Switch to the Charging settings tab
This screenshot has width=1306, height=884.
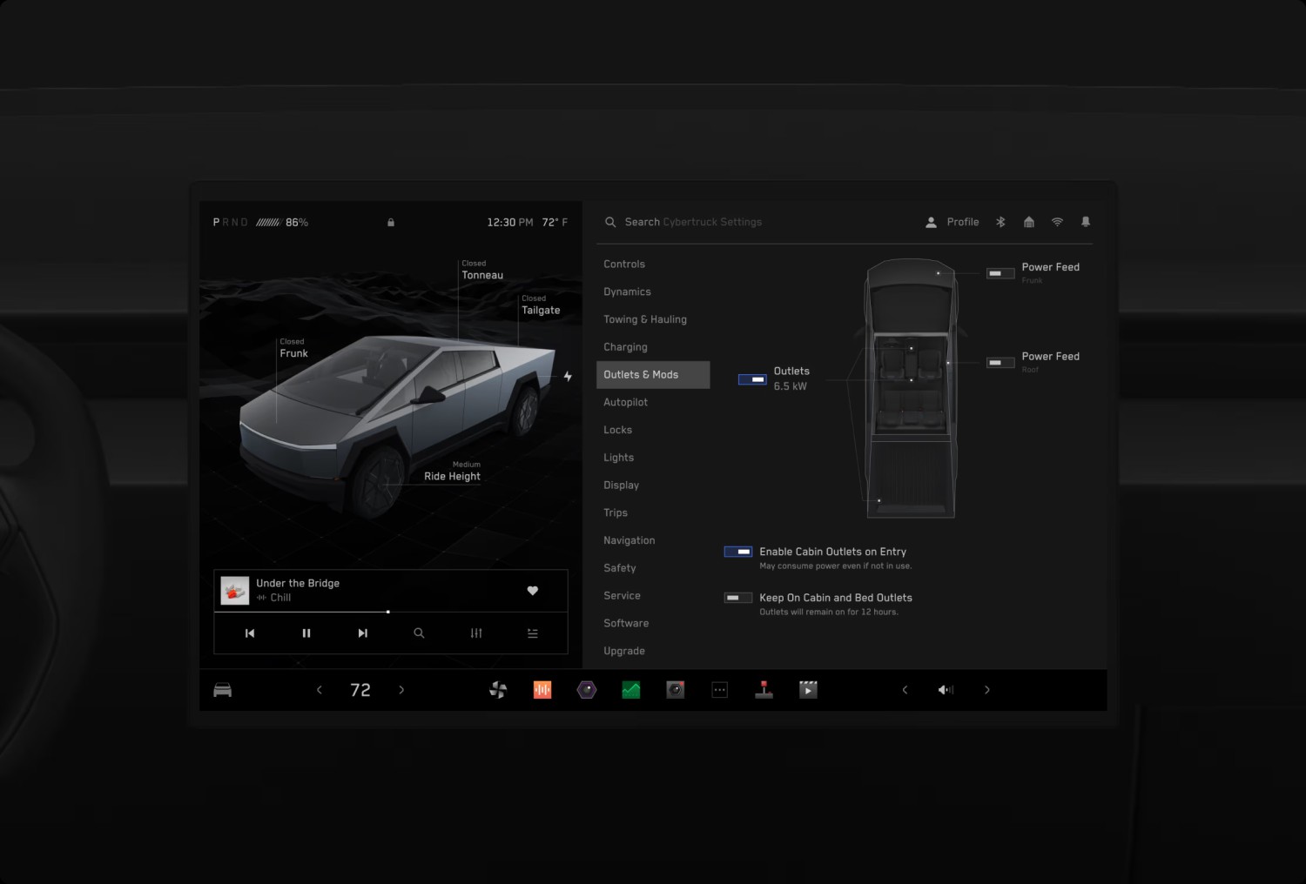(x=625, y=346)
